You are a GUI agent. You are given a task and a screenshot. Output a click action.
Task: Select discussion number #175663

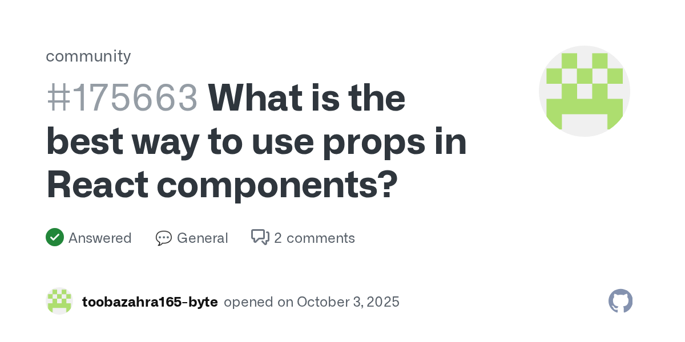point(122,98)
